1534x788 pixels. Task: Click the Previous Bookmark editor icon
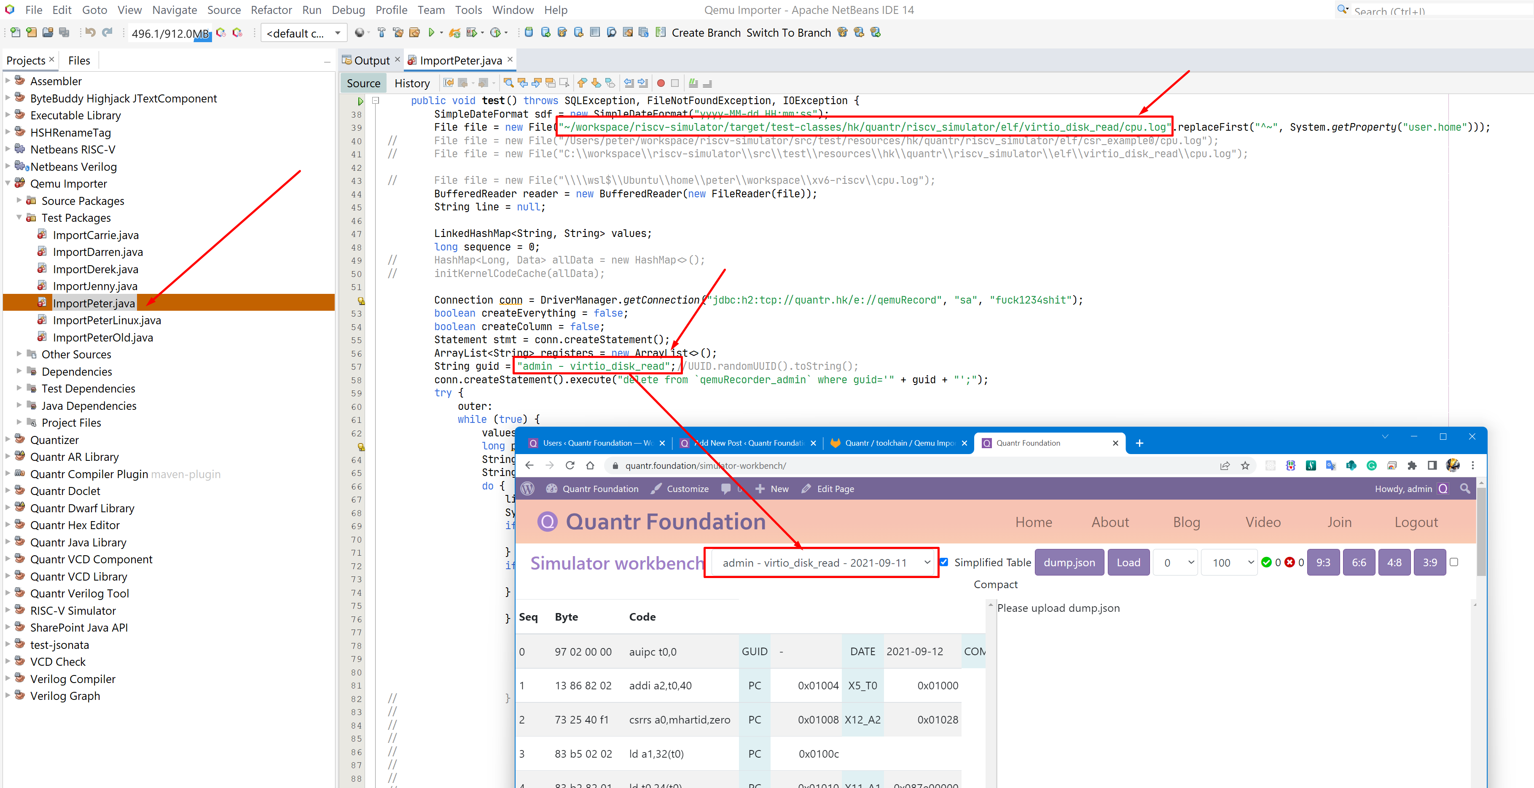click(582, 83)
